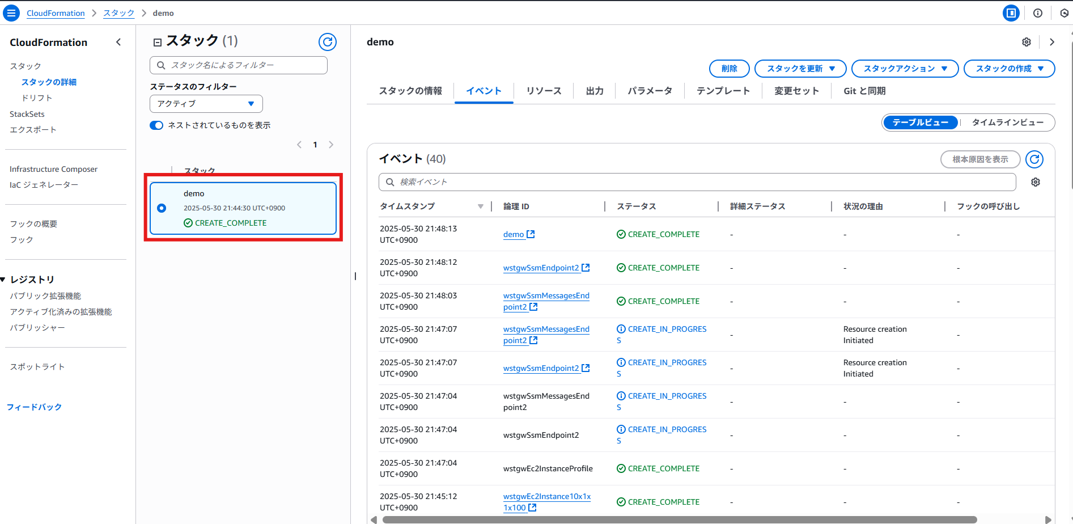Open the info panel icon
The width and height of the screenshot is (1073, 524).
coord(1038,12)
